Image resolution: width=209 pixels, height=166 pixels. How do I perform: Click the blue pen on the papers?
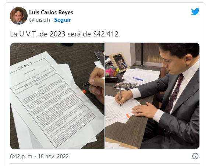tap(139, 79)
